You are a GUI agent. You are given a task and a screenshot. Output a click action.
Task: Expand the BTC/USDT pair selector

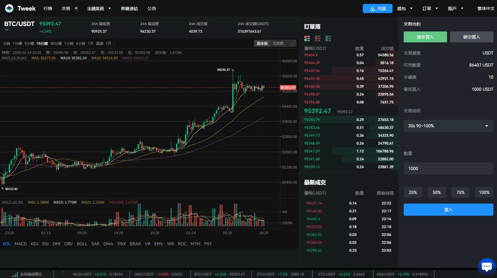click(6, 29)
